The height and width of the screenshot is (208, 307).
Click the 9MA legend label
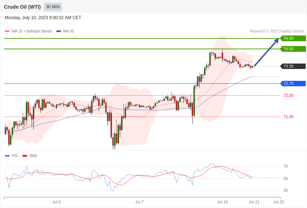click(33, 156)
